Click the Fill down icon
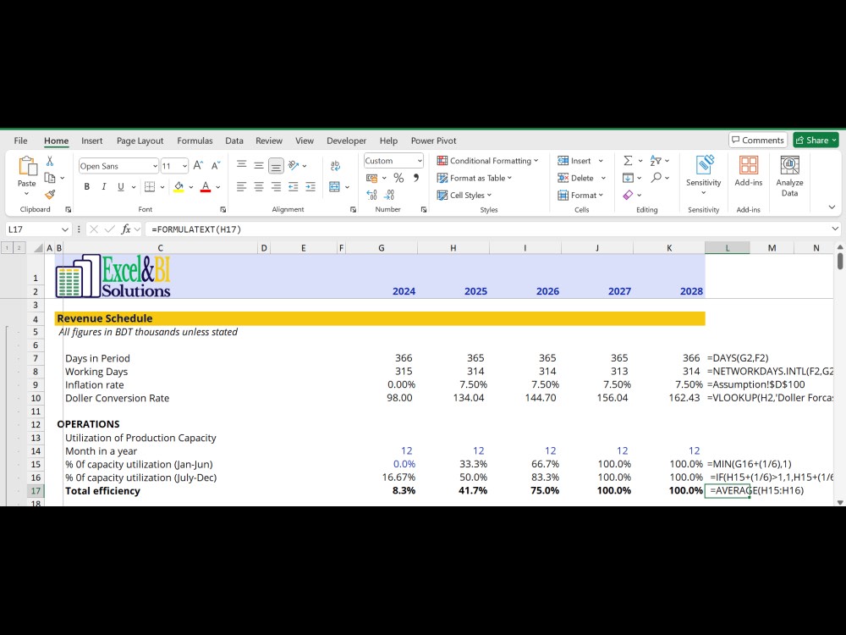 (628, 178)
